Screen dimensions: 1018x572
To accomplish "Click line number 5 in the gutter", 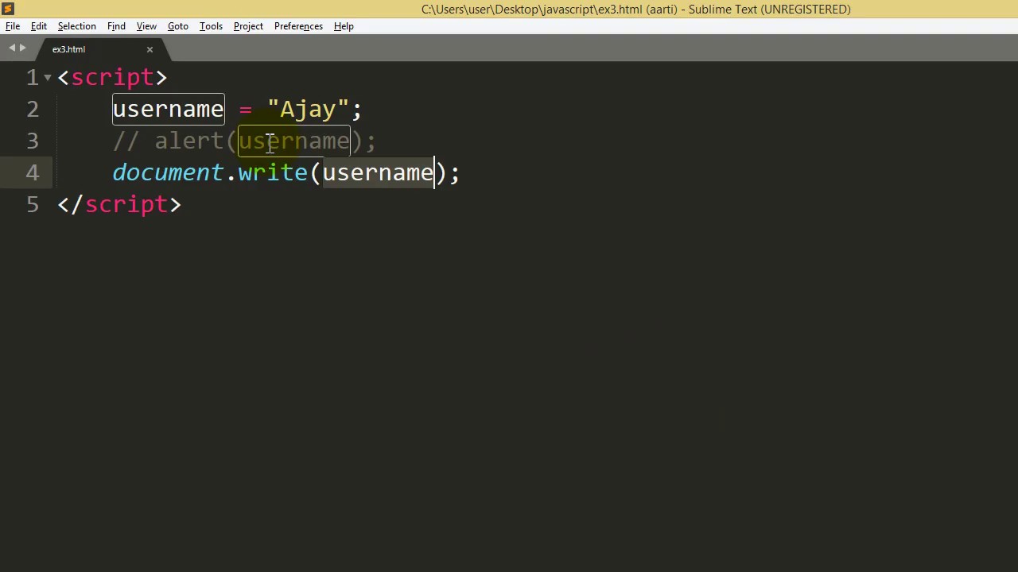I will [33, 204].
